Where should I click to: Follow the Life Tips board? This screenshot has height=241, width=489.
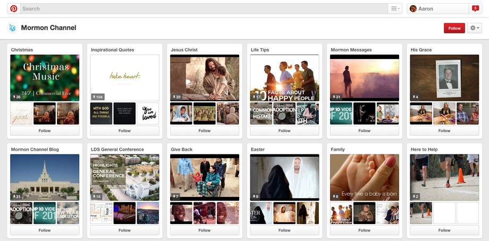284,131
